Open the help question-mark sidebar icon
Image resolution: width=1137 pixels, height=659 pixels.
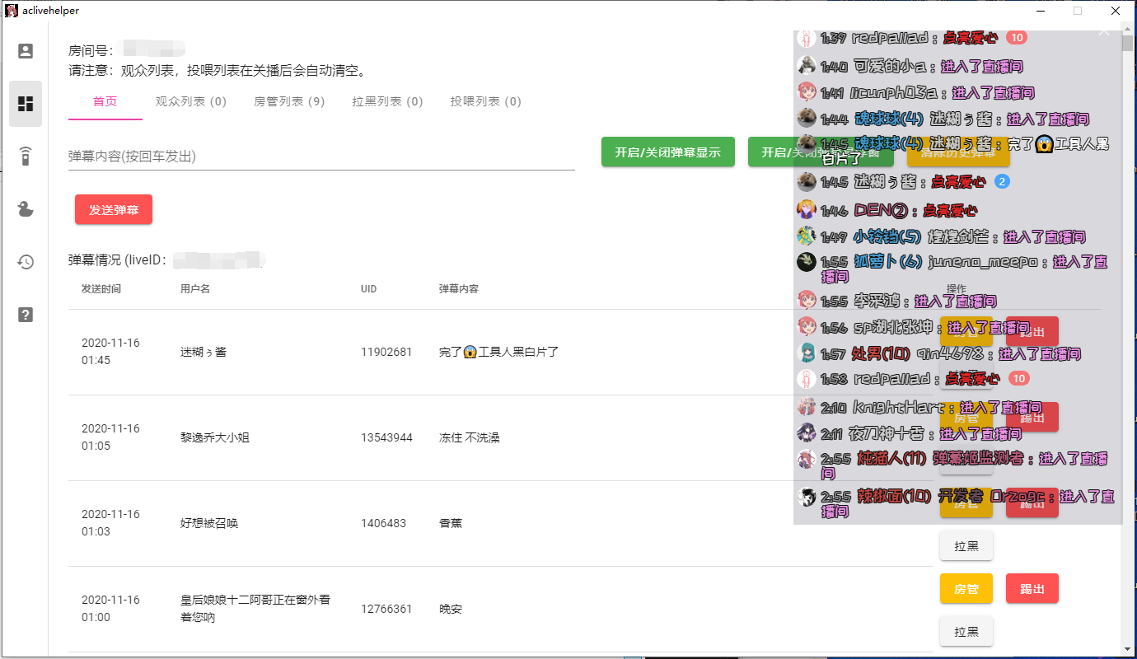tap(26, 315)
